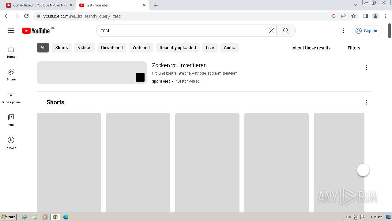Select the Live filter chip
This screenshot has width=392, height=221.
pos(210,48)
